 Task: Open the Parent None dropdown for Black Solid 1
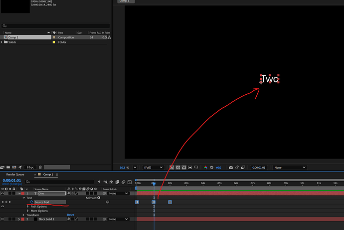pos(118,219)
